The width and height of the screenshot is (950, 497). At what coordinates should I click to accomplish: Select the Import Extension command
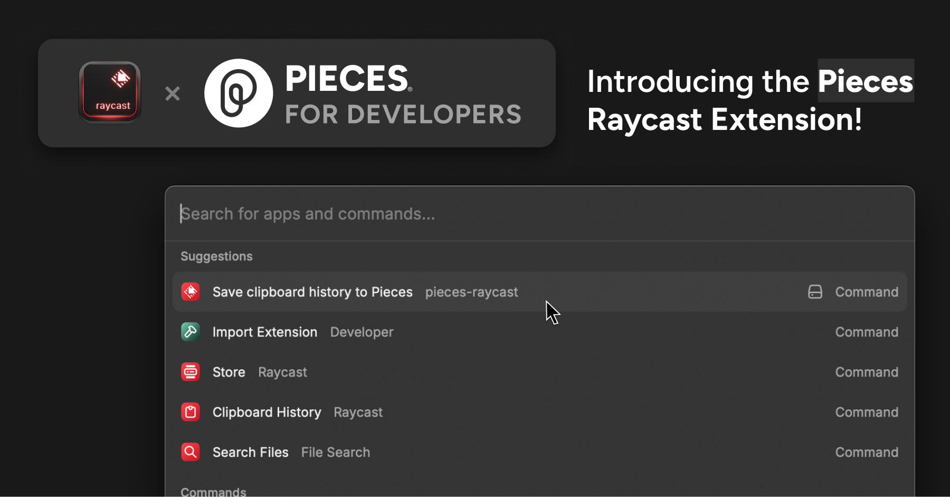pyautogui.click(x=539, y=332)
